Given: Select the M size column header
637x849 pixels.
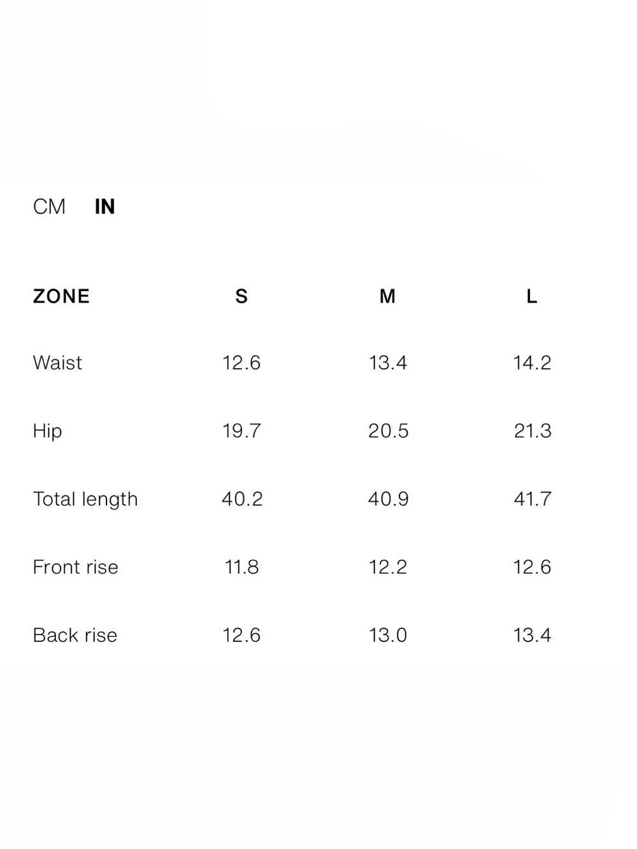Looking at the screenshot, I should pos(387,296).
